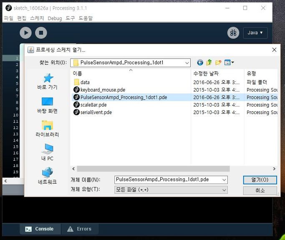Select 바로 가기 quick access shortcut
Image resolution: width=285 pixels, height=240 pixels.
47,81
